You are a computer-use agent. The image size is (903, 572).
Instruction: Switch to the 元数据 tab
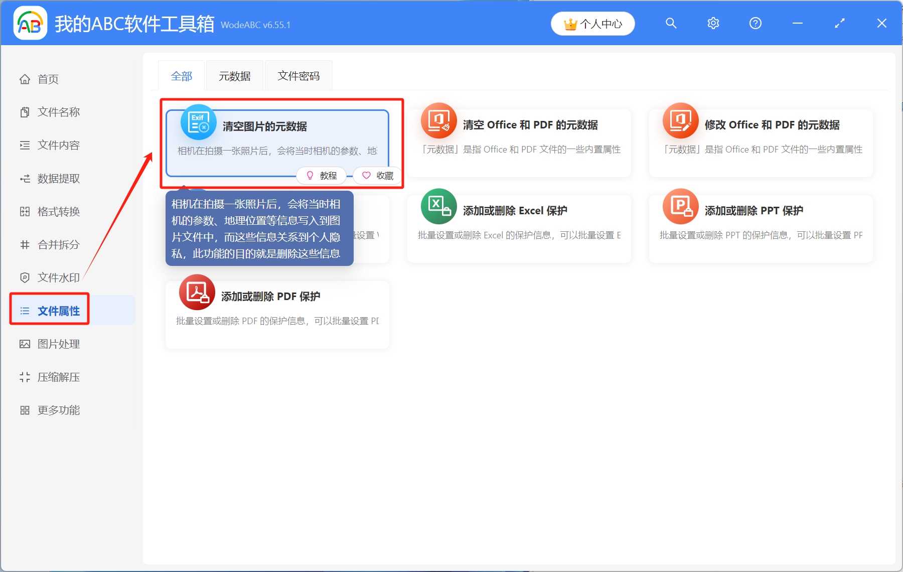(234, 75)
